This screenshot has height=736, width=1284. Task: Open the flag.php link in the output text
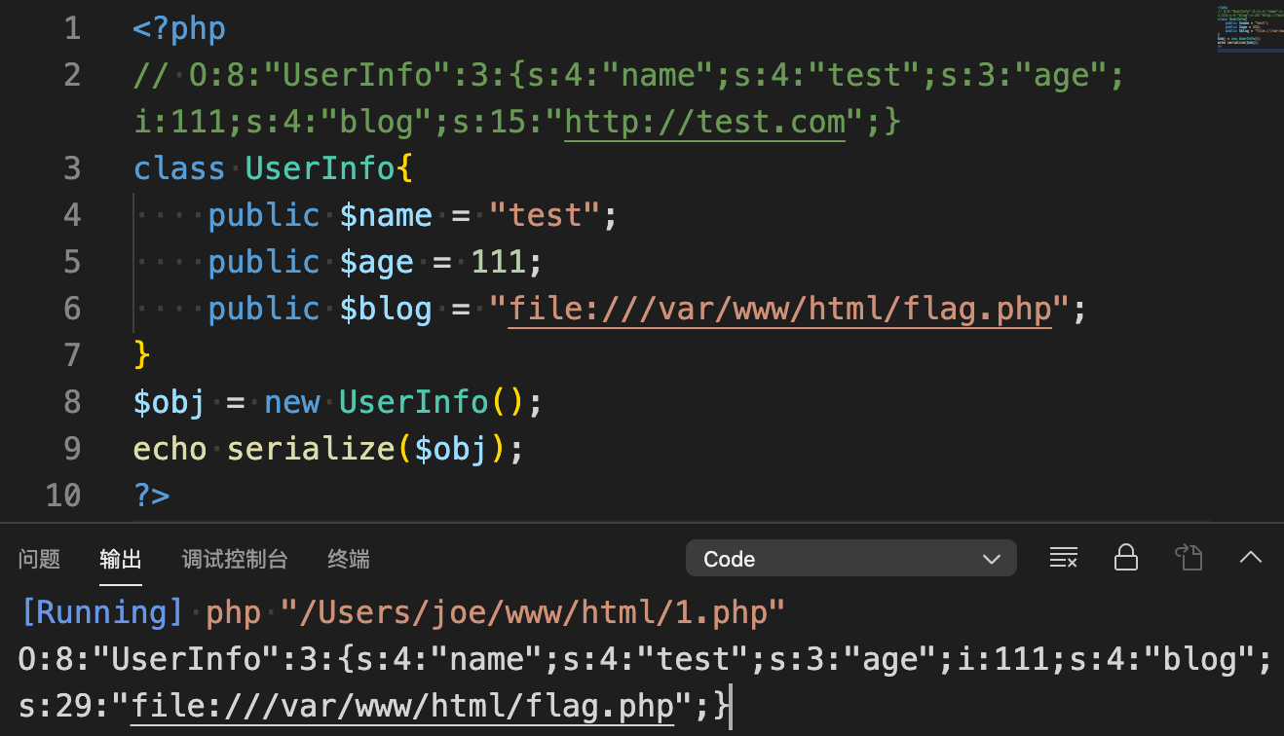[x=403, y=706]
